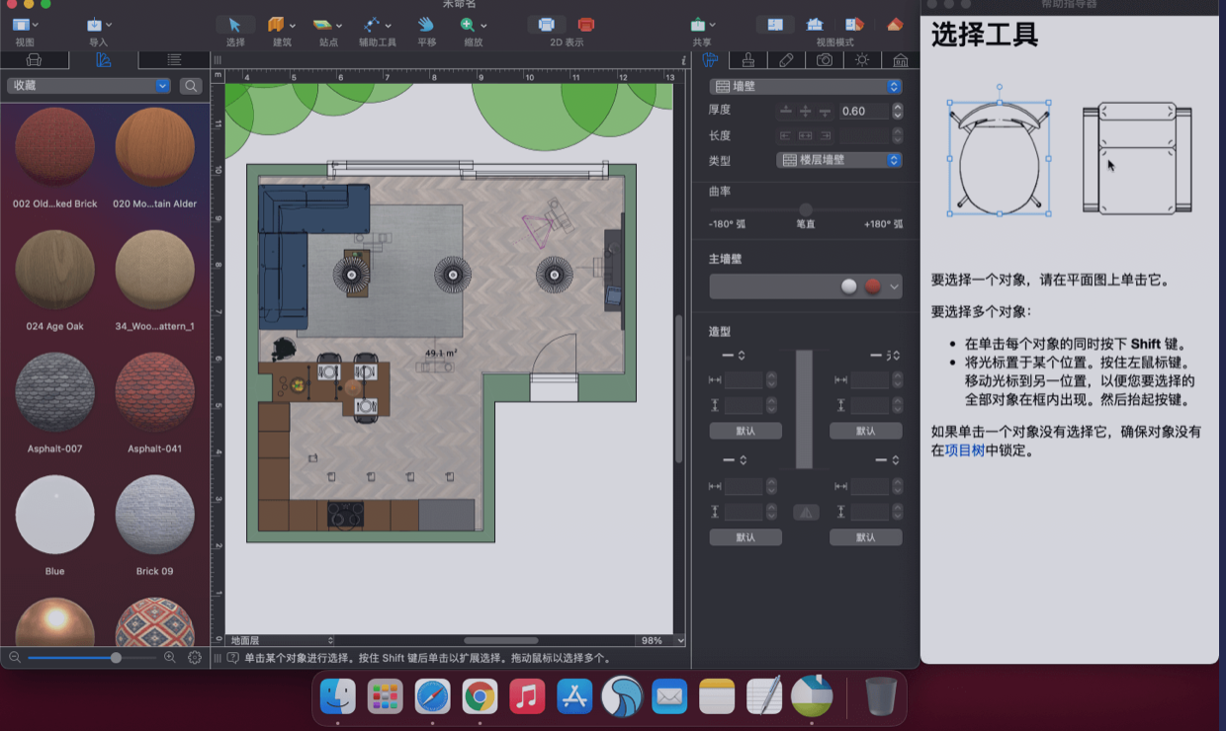Open the 导入 import menu

pos(95,24)
